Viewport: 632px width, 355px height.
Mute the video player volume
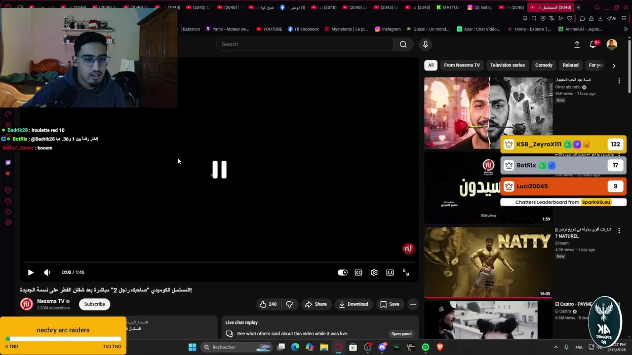point(47,272)
